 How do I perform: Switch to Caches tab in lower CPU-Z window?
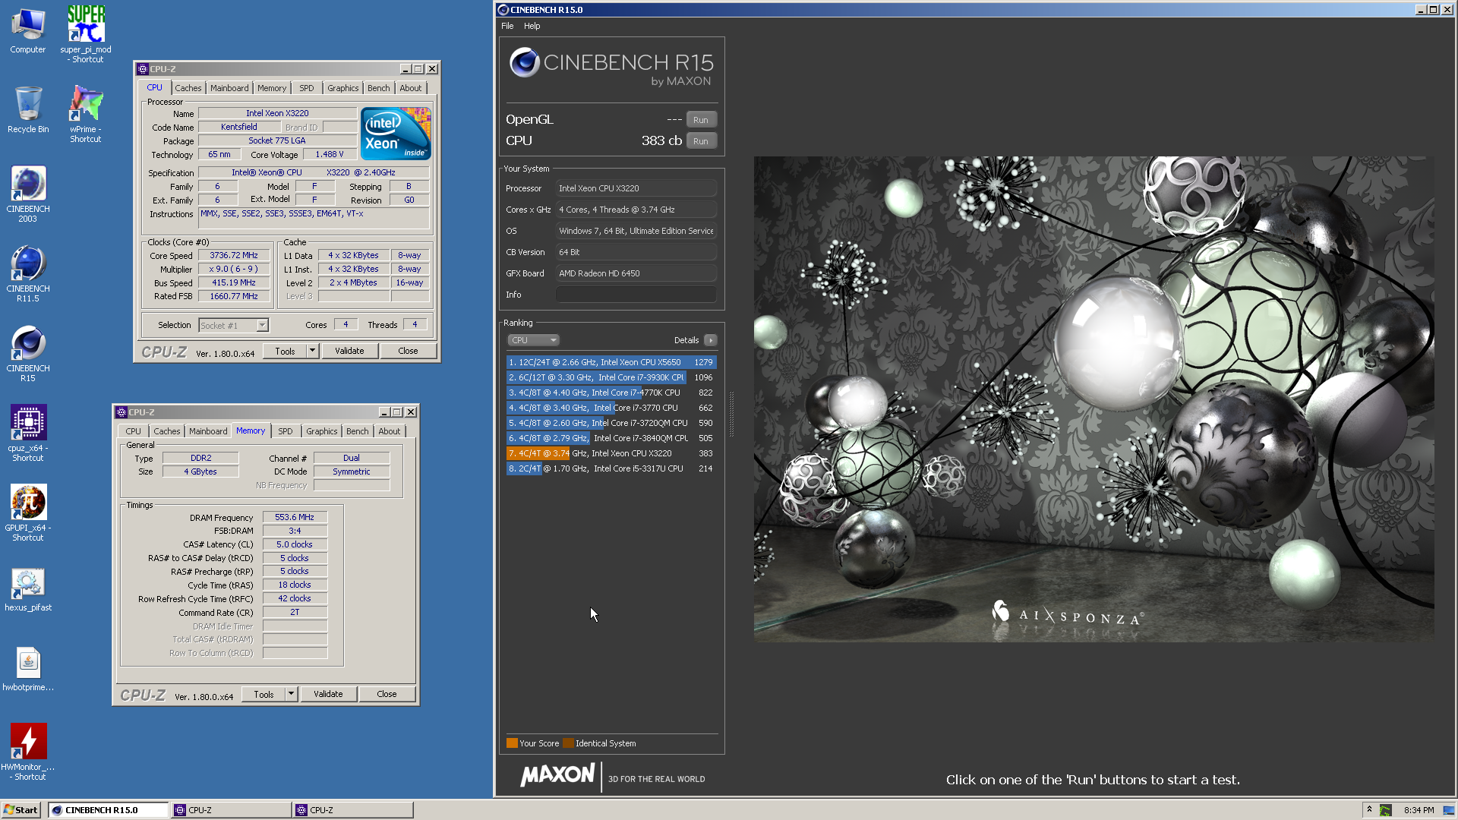(166, 431)
